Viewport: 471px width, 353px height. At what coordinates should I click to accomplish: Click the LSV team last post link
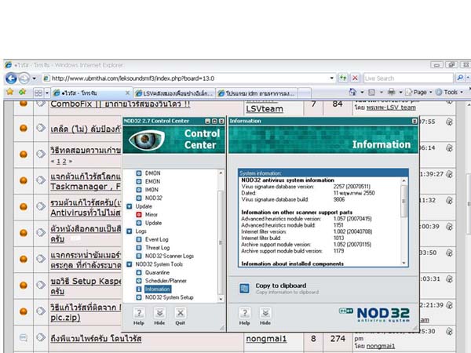point(391,107)
